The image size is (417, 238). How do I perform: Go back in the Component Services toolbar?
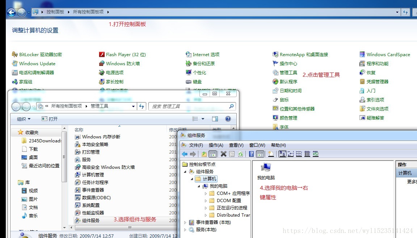coord(185,154)
